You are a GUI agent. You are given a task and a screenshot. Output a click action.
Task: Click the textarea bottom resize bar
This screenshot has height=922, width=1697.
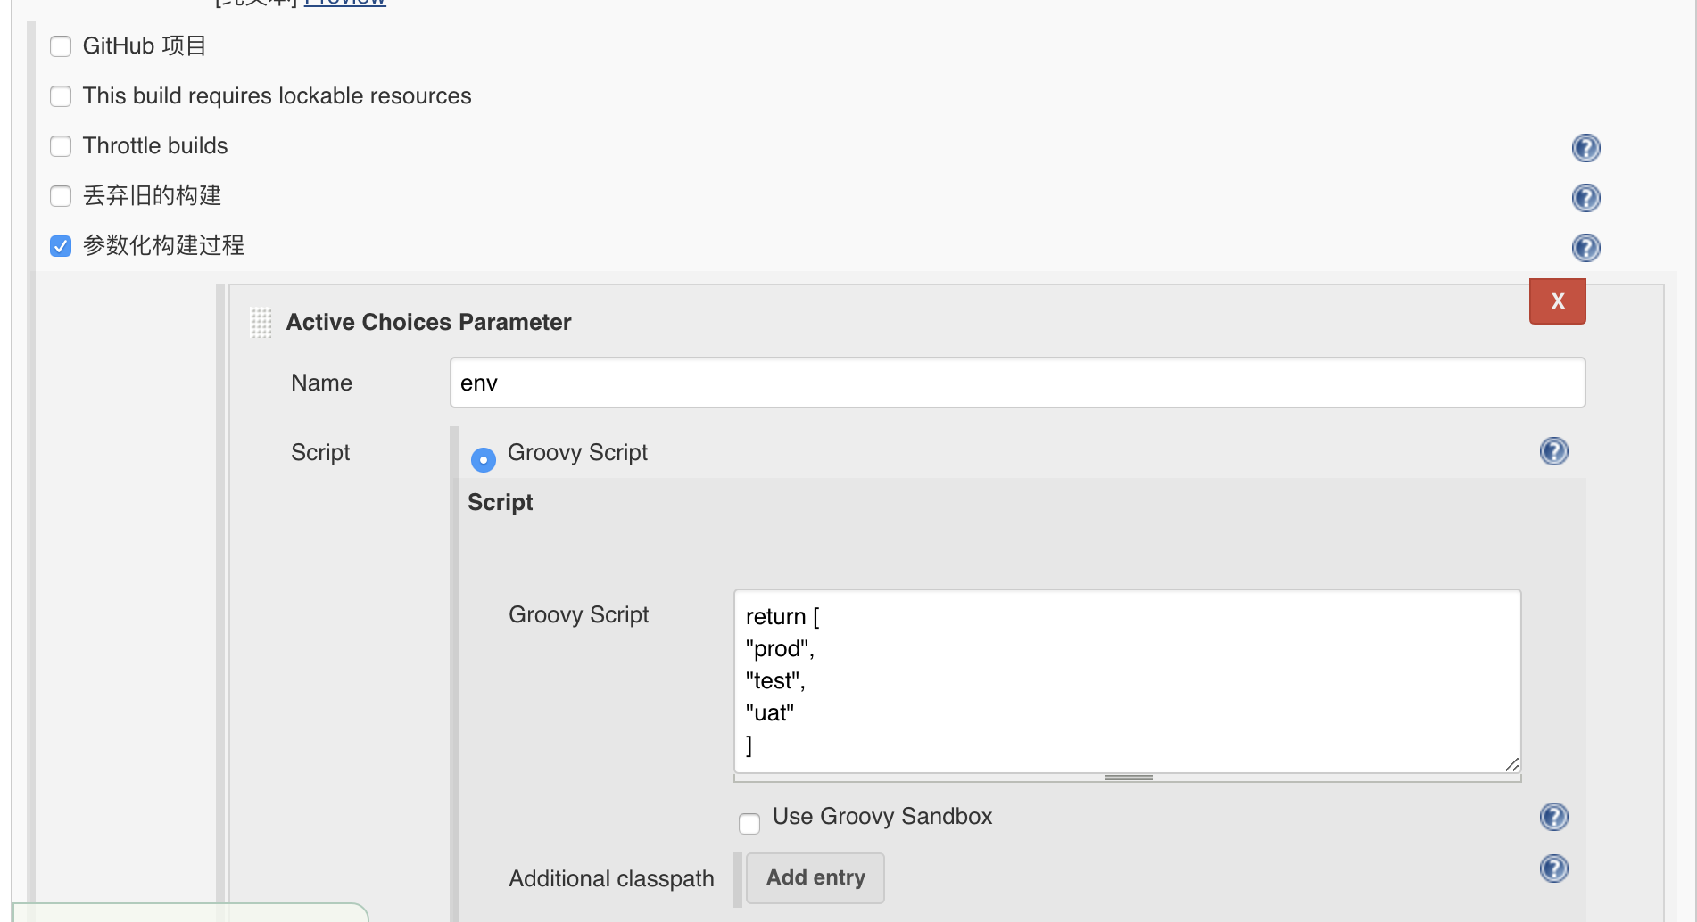tap(1128, 778)
